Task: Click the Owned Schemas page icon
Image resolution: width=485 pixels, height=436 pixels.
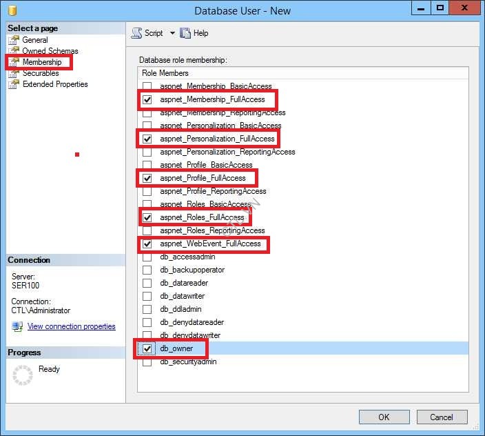Action: click(14, 51)
